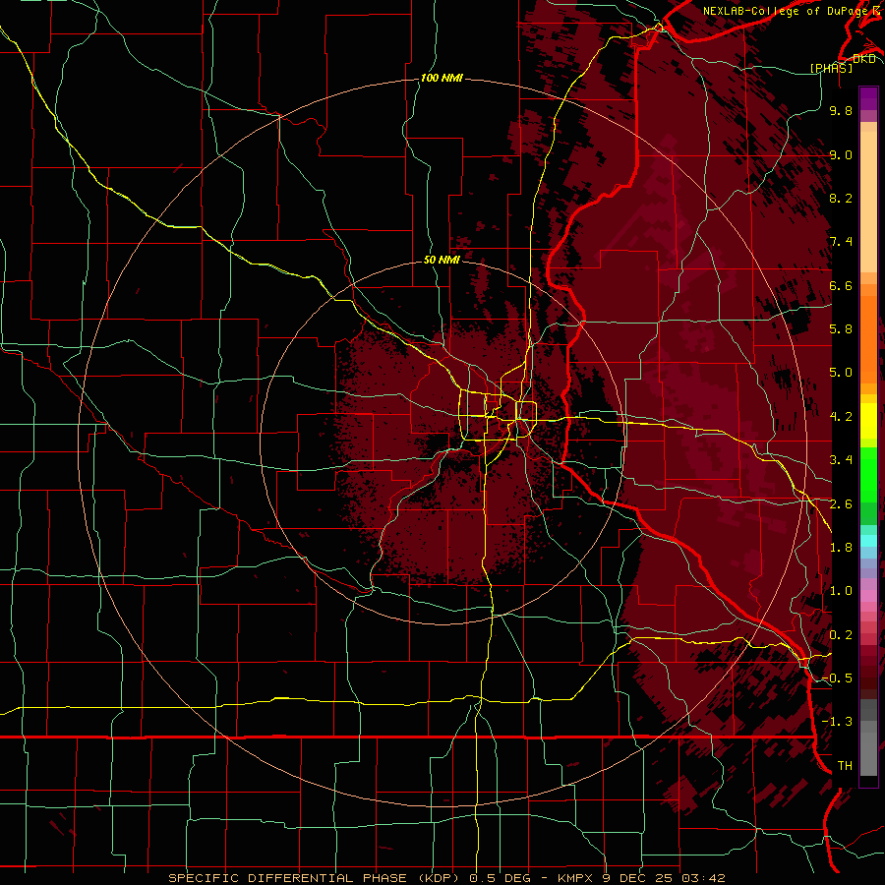Viewport: 885px width, 885px height.
Task: Click the cyan segment of the color bar
Action: coord(868,541)
